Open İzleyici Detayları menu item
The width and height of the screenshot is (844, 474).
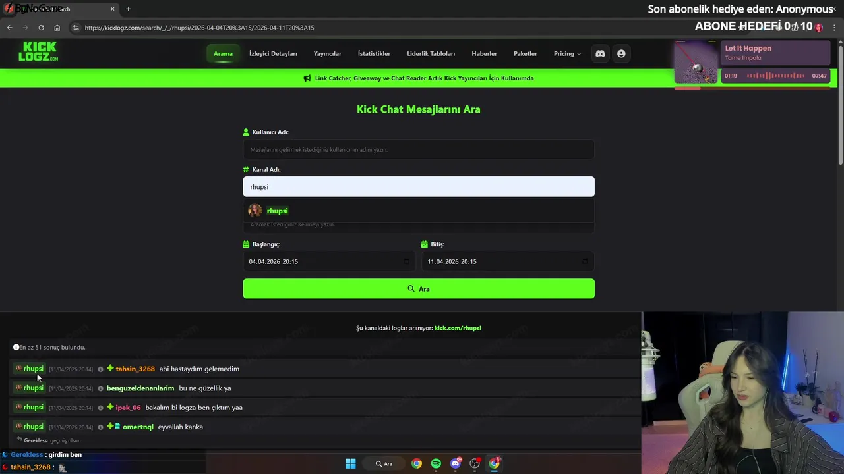click(x=273, y=53)
